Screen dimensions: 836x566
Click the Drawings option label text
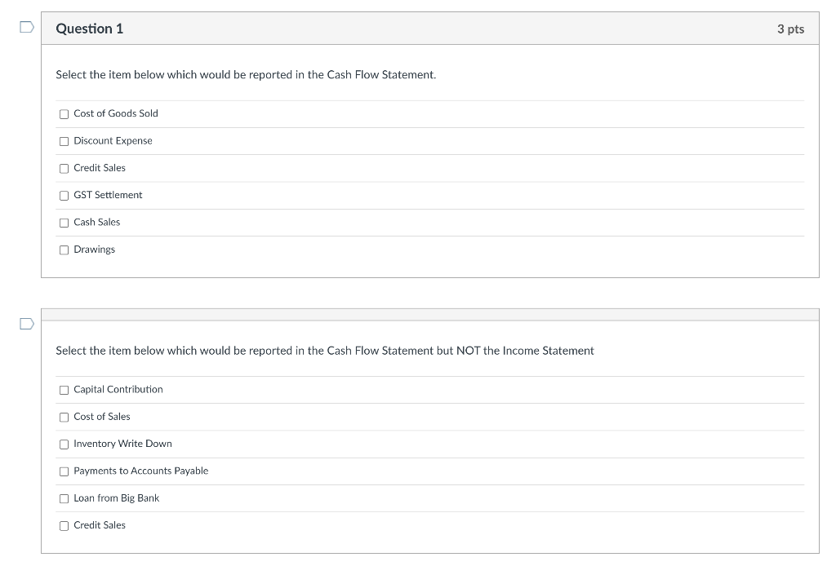(x=94, y=250)
